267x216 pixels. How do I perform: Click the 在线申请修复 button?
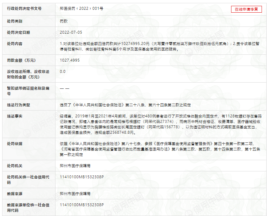tap(246, 9)
